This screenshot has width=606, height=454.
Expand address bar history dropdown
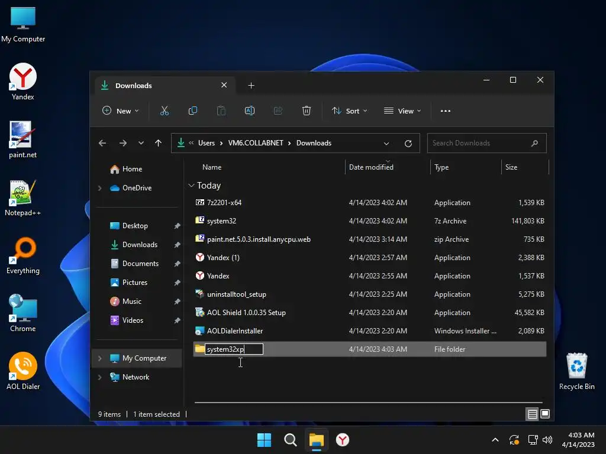tap(386, 143)
